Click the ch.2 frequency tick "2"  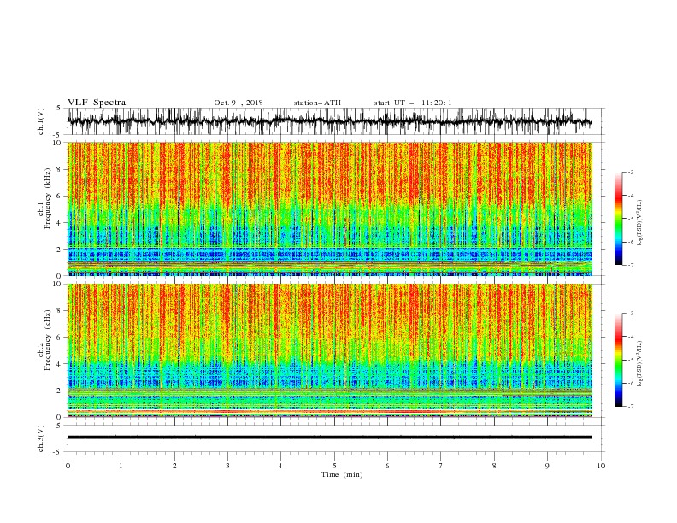(x=60, y=391)
